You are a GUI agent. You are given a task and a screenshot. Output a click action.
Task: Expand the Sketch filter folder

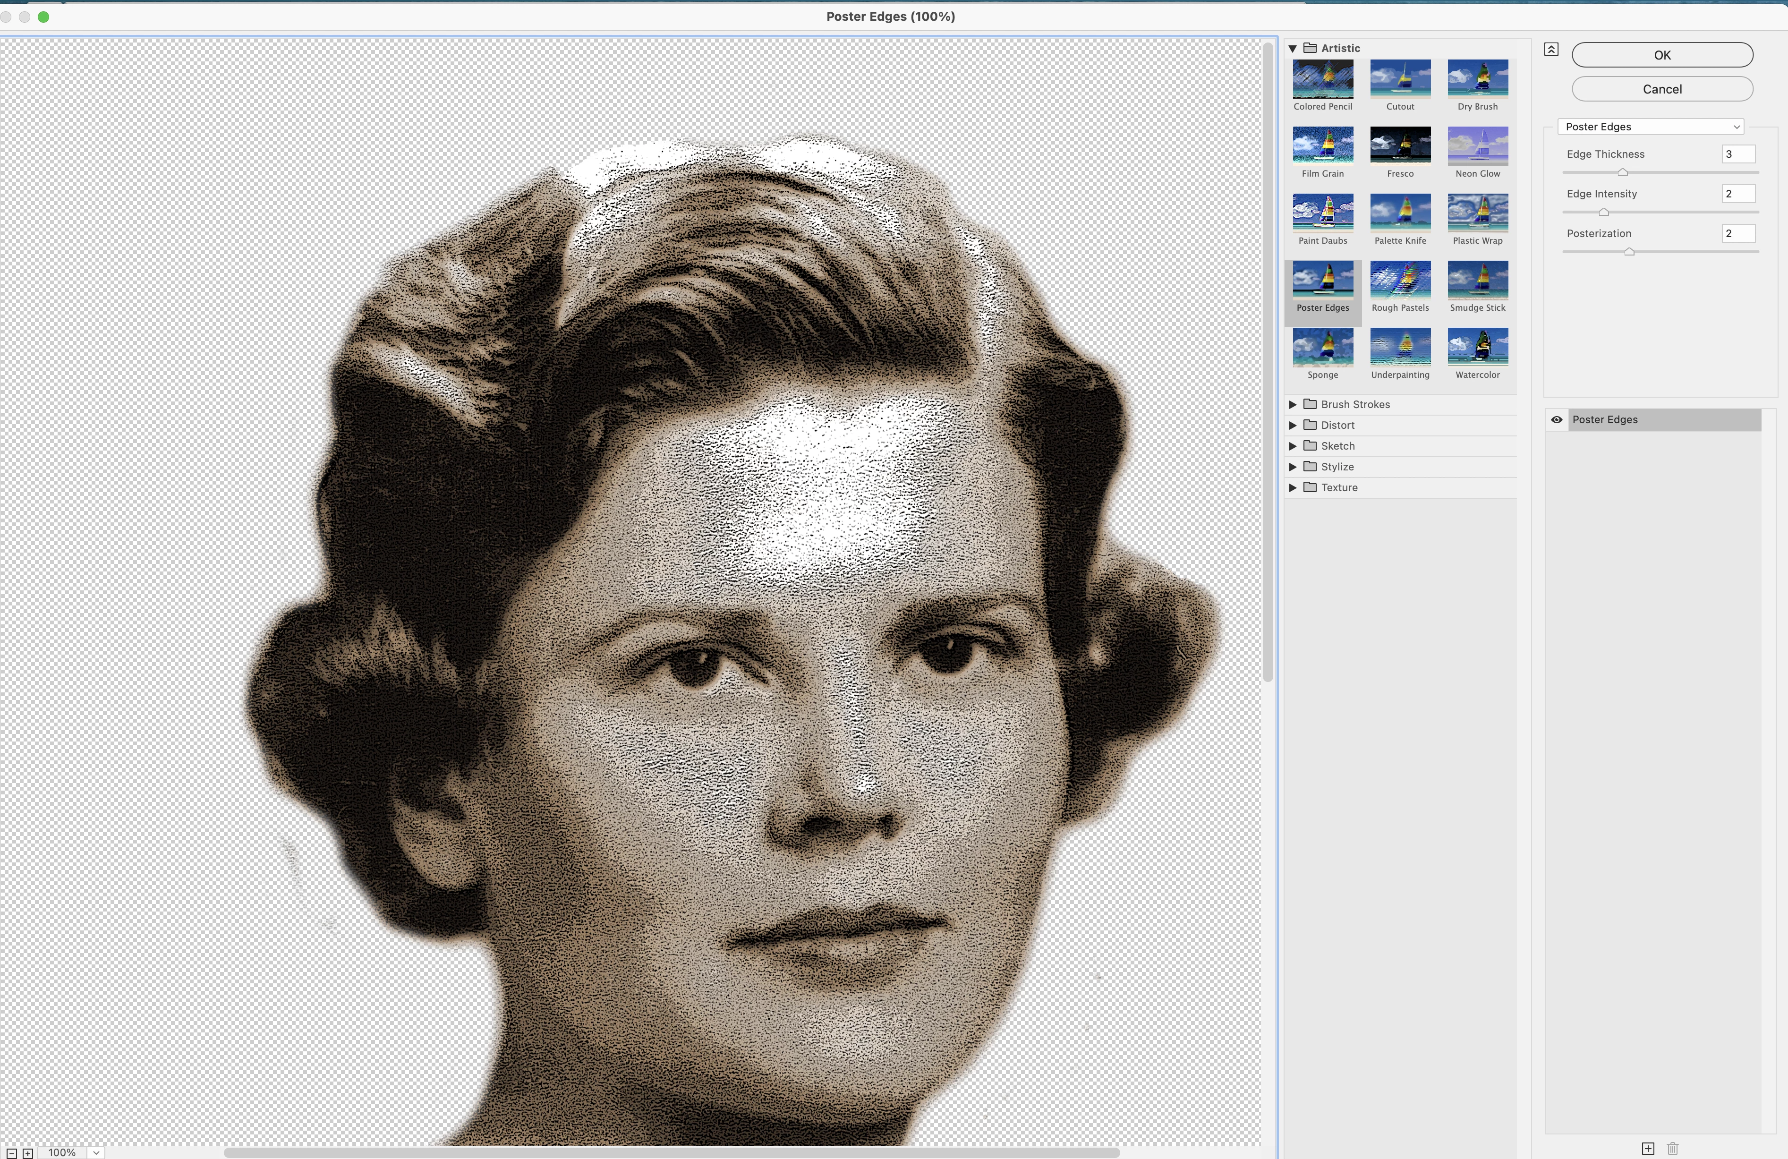pyautogui.click(x=1292, y=446)
